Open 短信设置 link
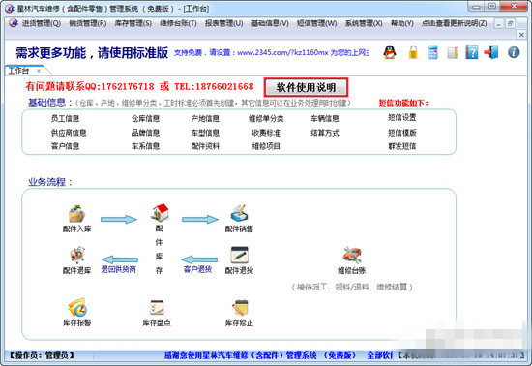This screenshot has height=366, width=532. [402, 117]
